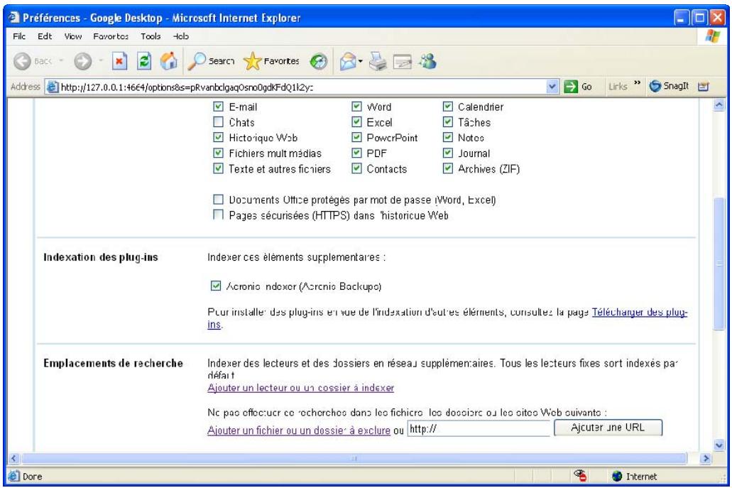
Task: Open the History clock icon
Action: (x=319, y=61)
